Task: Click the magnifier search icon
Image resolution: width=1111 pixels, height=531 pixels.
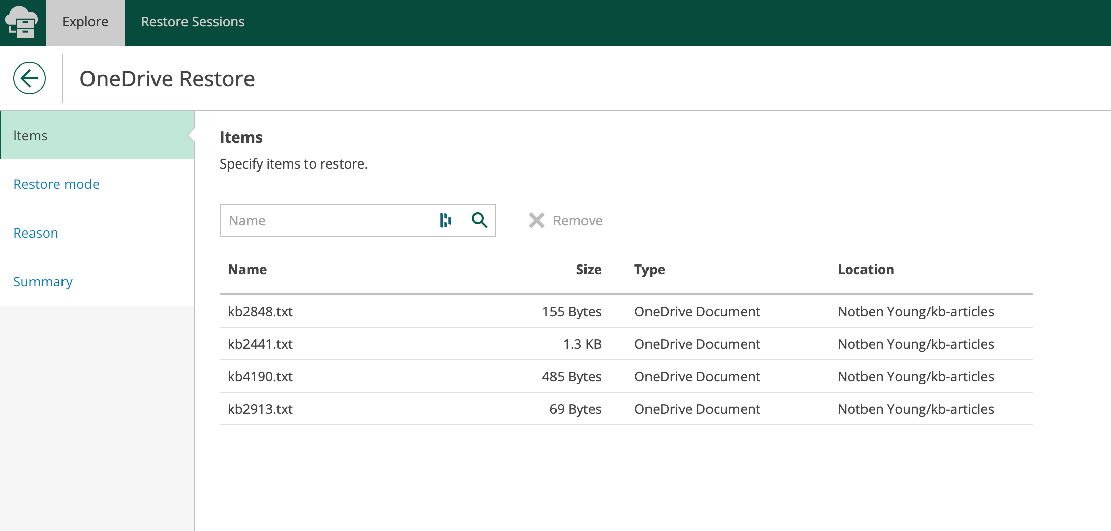Action: [x=479, y=220]
